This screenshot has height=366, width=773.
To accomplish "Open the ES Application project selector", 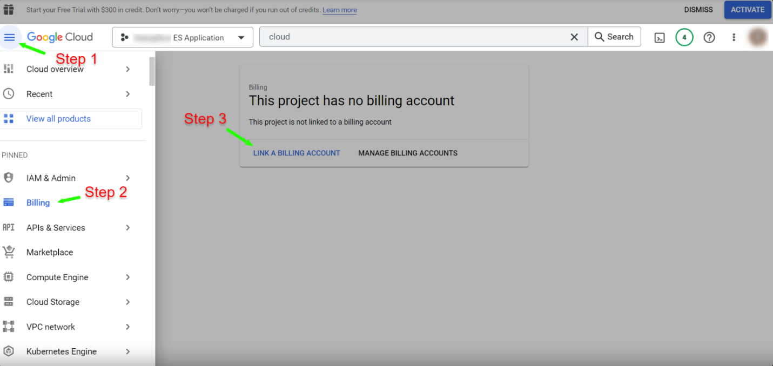I will (x=183, y=38).
